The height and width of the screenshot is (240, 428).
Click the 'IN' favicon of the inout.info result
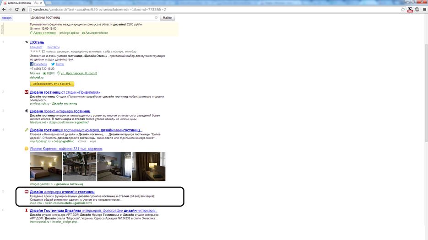click(27, 192)
